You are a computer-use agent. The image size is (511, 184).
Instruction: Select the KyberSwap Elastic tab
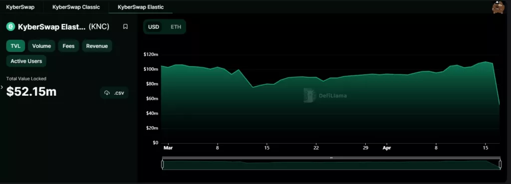[141, 7]
